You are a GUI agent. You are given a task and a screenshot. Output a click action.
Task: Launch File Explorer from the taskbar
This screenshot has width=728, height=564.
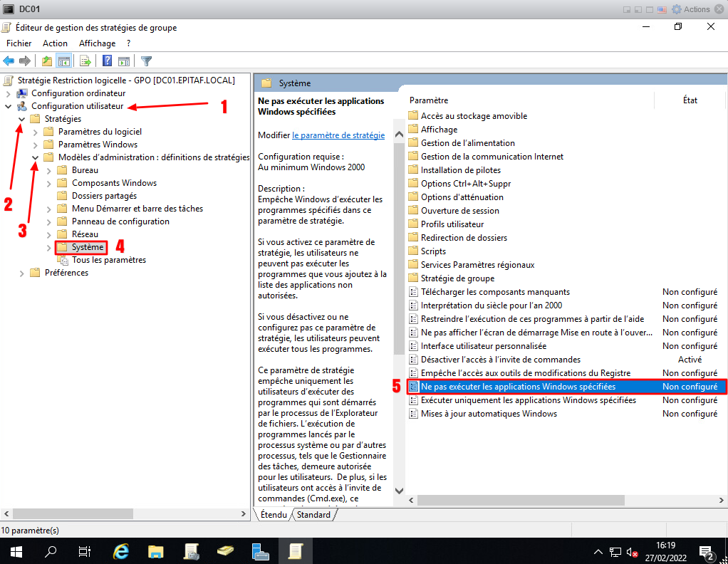(156, 550)
